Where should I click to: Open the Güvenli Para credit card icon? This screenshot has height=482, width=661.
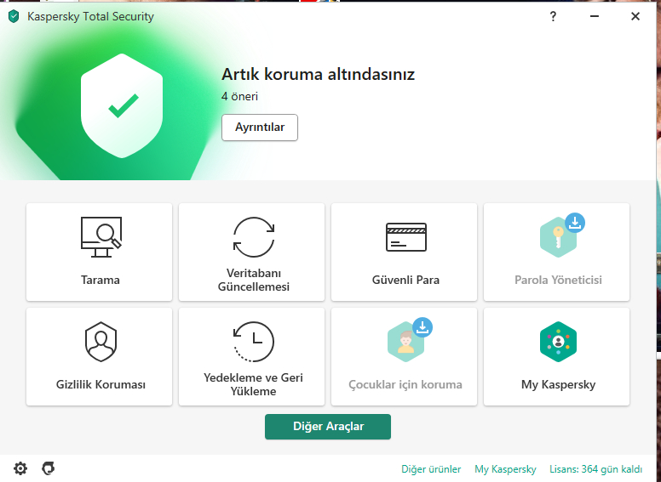(x=406, y=237)
